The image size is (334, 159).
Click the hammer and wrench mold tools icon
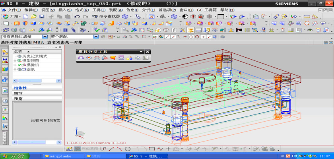[x=183, y=30]
